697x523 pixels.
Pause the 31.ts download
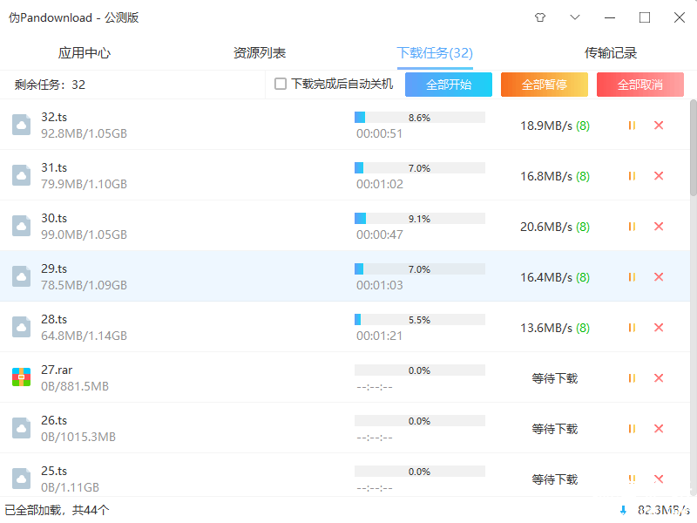point(632,176)
